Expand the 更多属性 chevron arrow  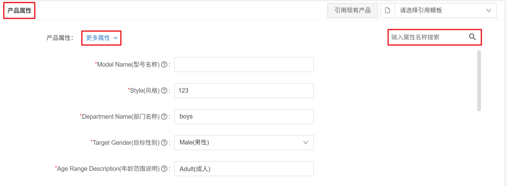[x=116, y=38]
